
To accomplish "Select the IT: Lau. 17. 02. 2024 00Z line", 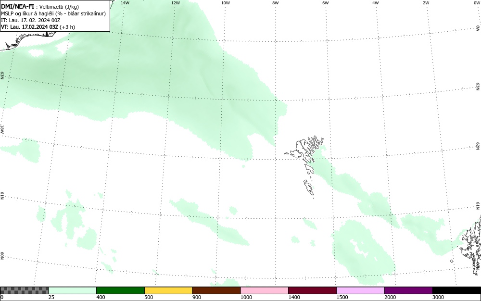I will coord(31,20).
